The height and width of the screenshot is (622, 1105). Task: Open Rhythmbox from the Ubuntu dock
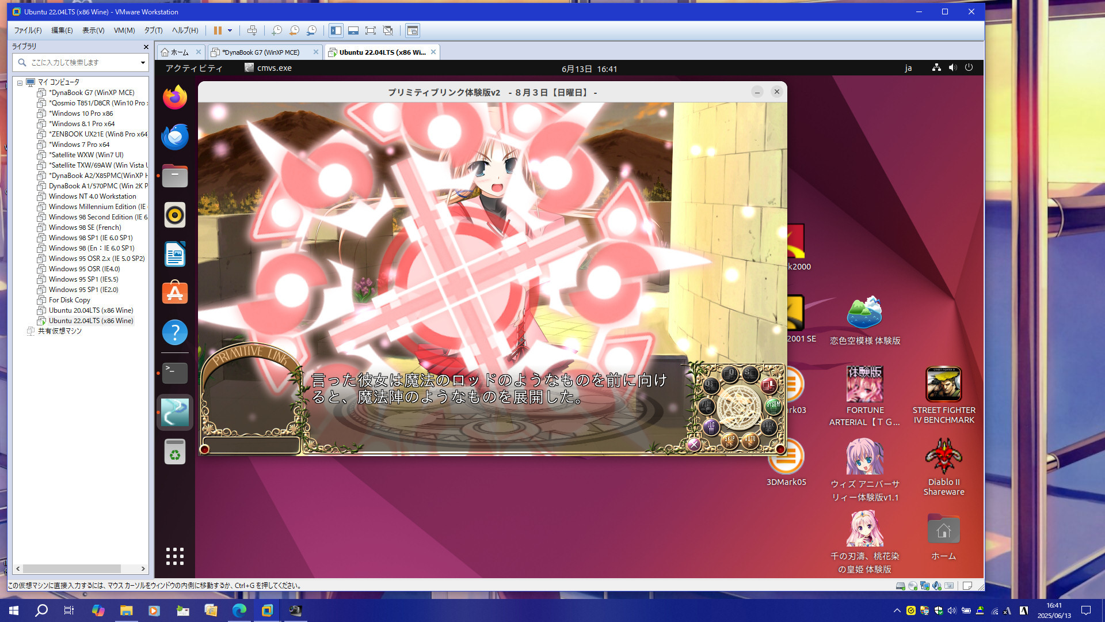coord(175,215)
